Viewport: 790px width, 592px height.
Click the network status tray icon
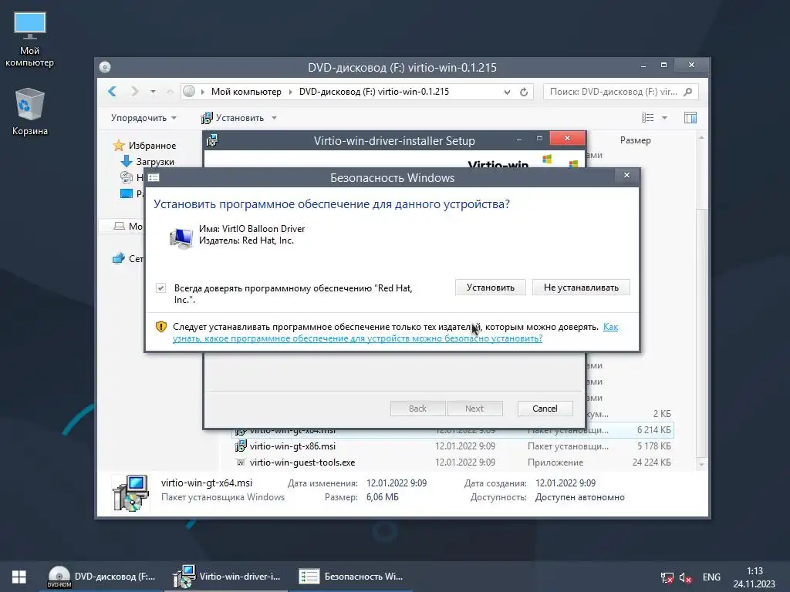coord(667,577)
